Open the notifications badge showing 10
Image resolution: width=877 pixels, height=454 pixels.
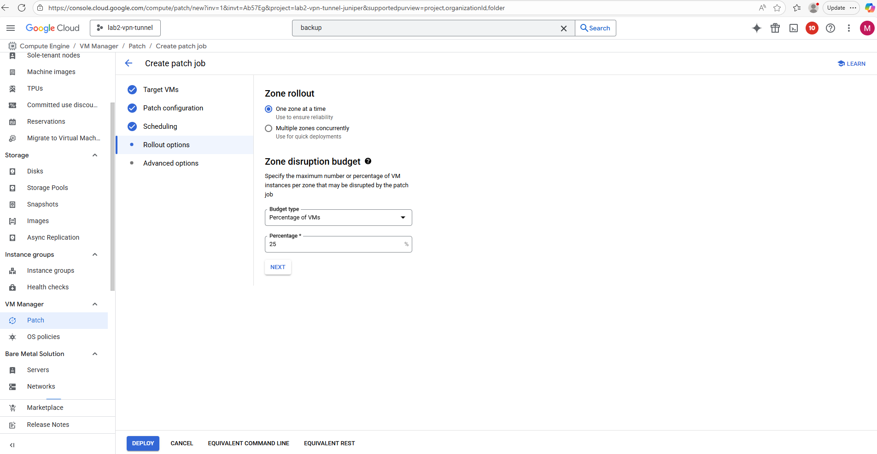point(812,28)
